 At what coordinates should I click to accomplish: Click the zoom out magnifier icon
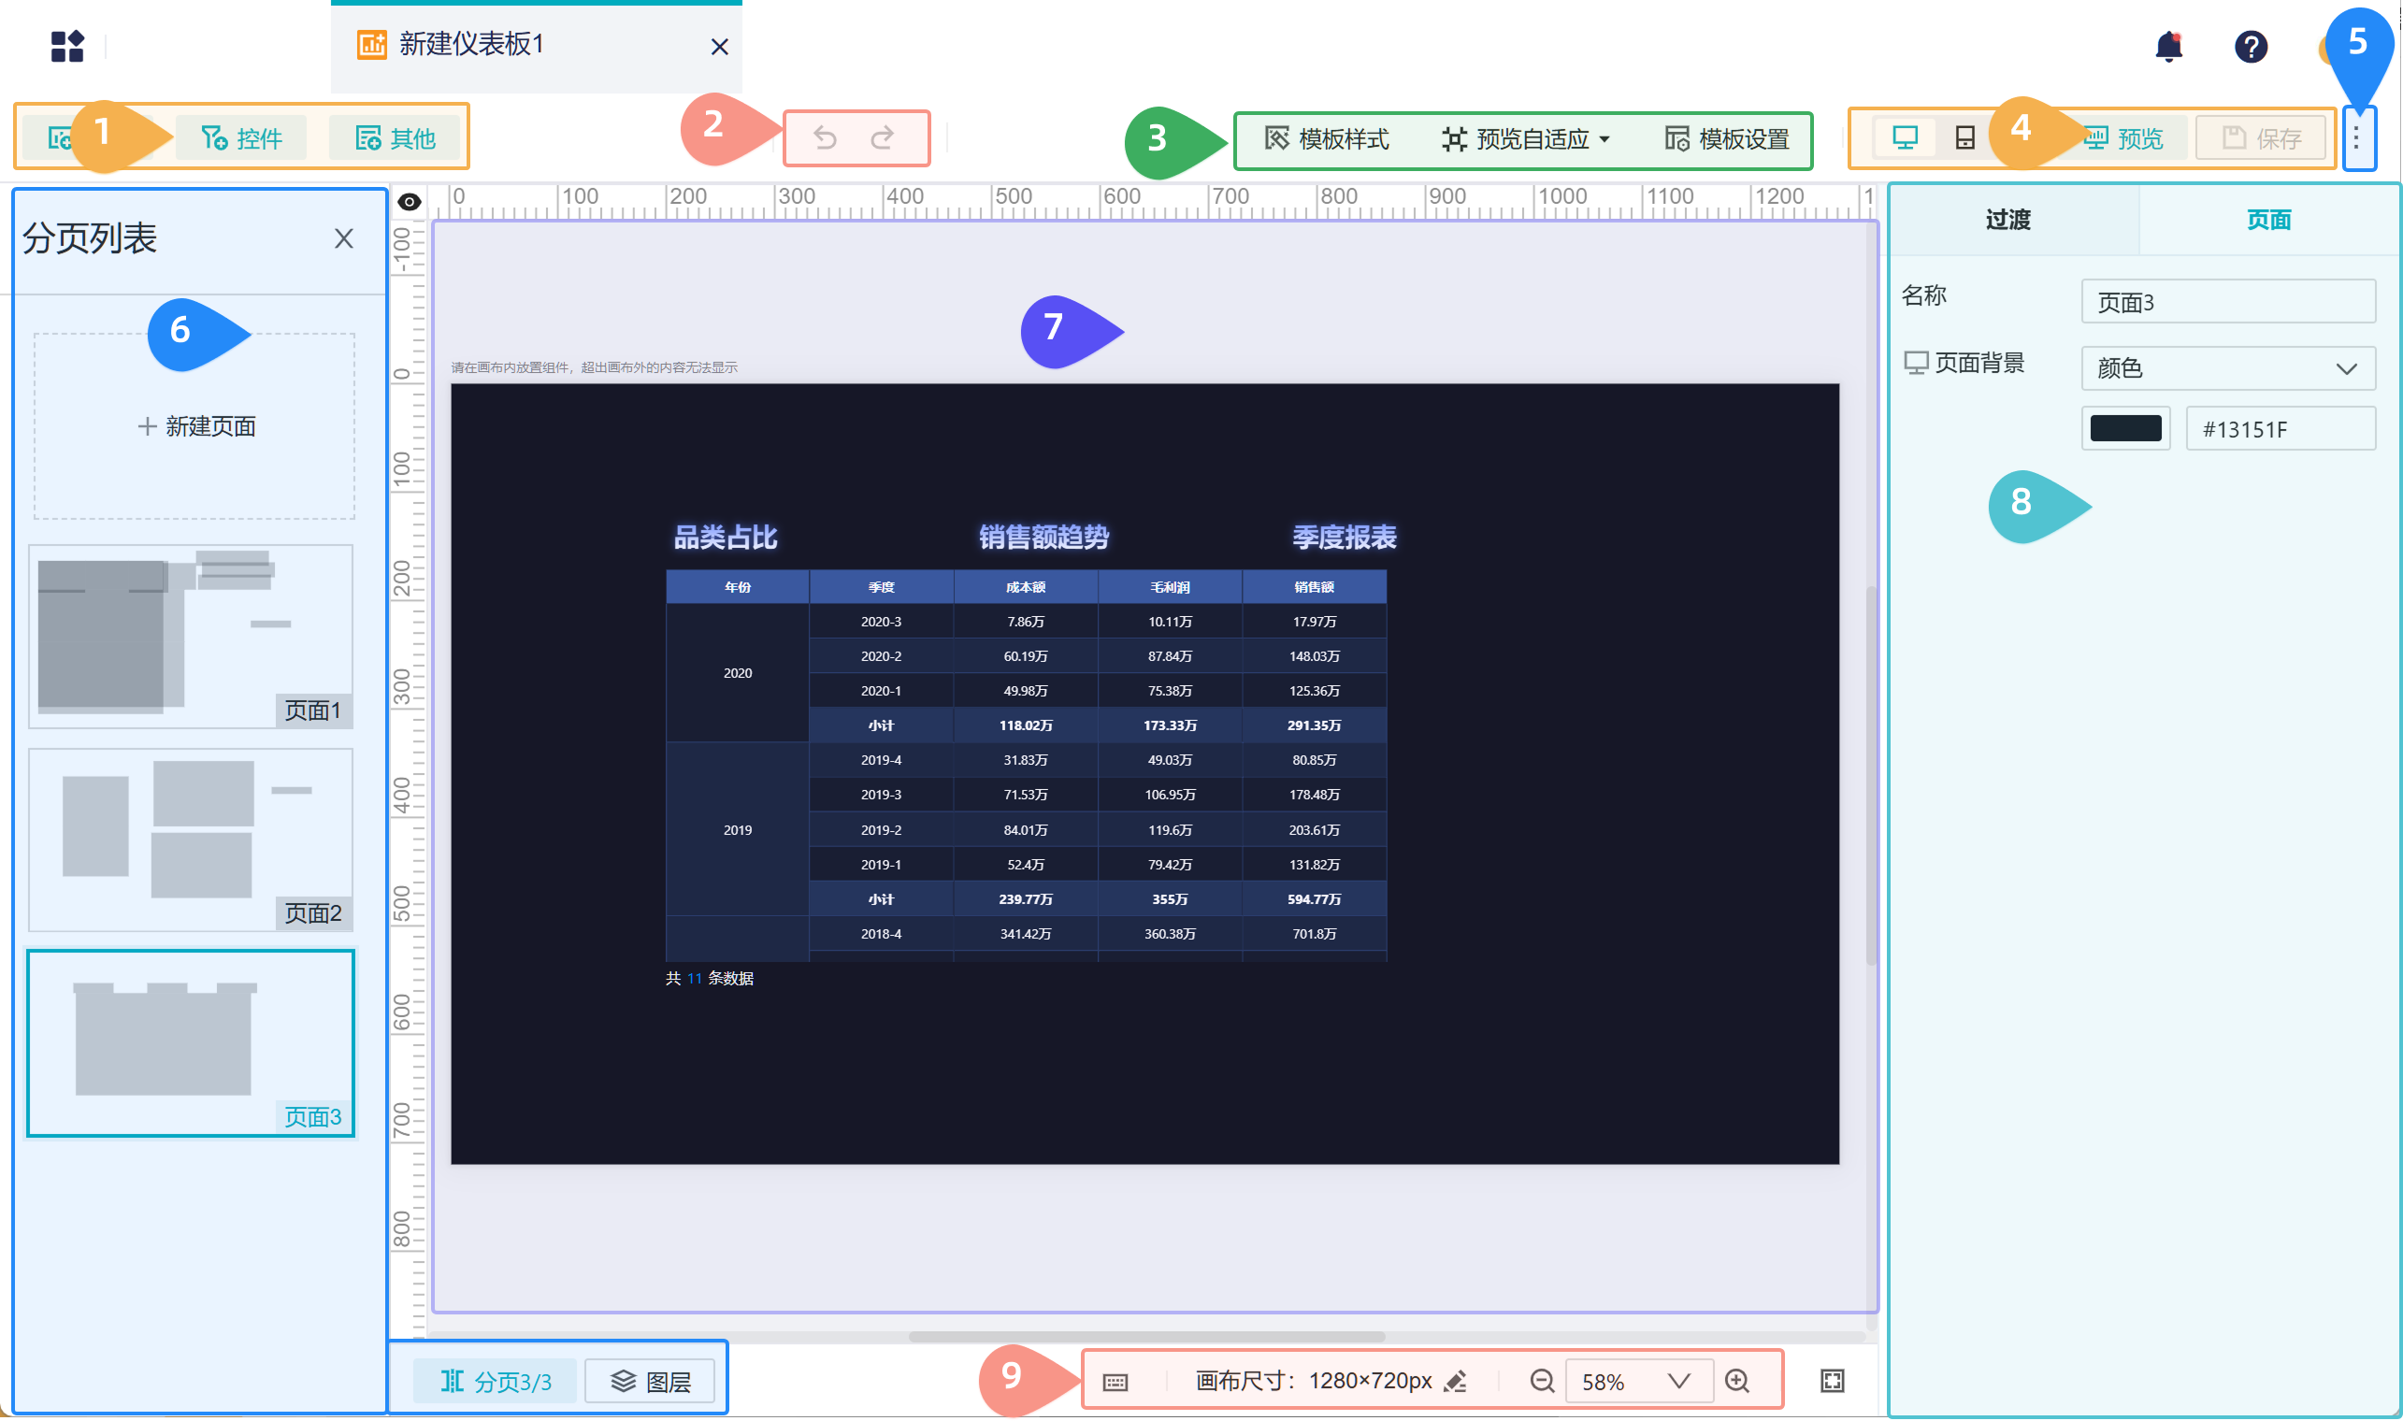pyautogui.click(x=1542, y=1381)
